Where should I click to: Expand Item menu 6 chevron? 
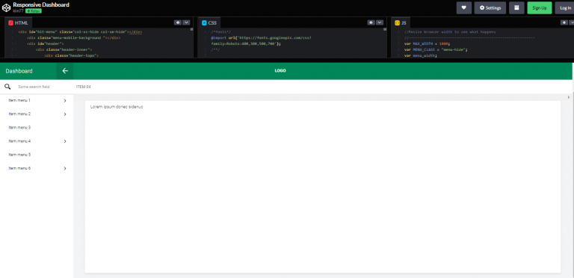65,168
